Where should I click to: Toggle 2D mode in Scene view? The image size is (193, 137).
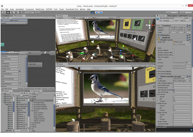pos(83,18)
